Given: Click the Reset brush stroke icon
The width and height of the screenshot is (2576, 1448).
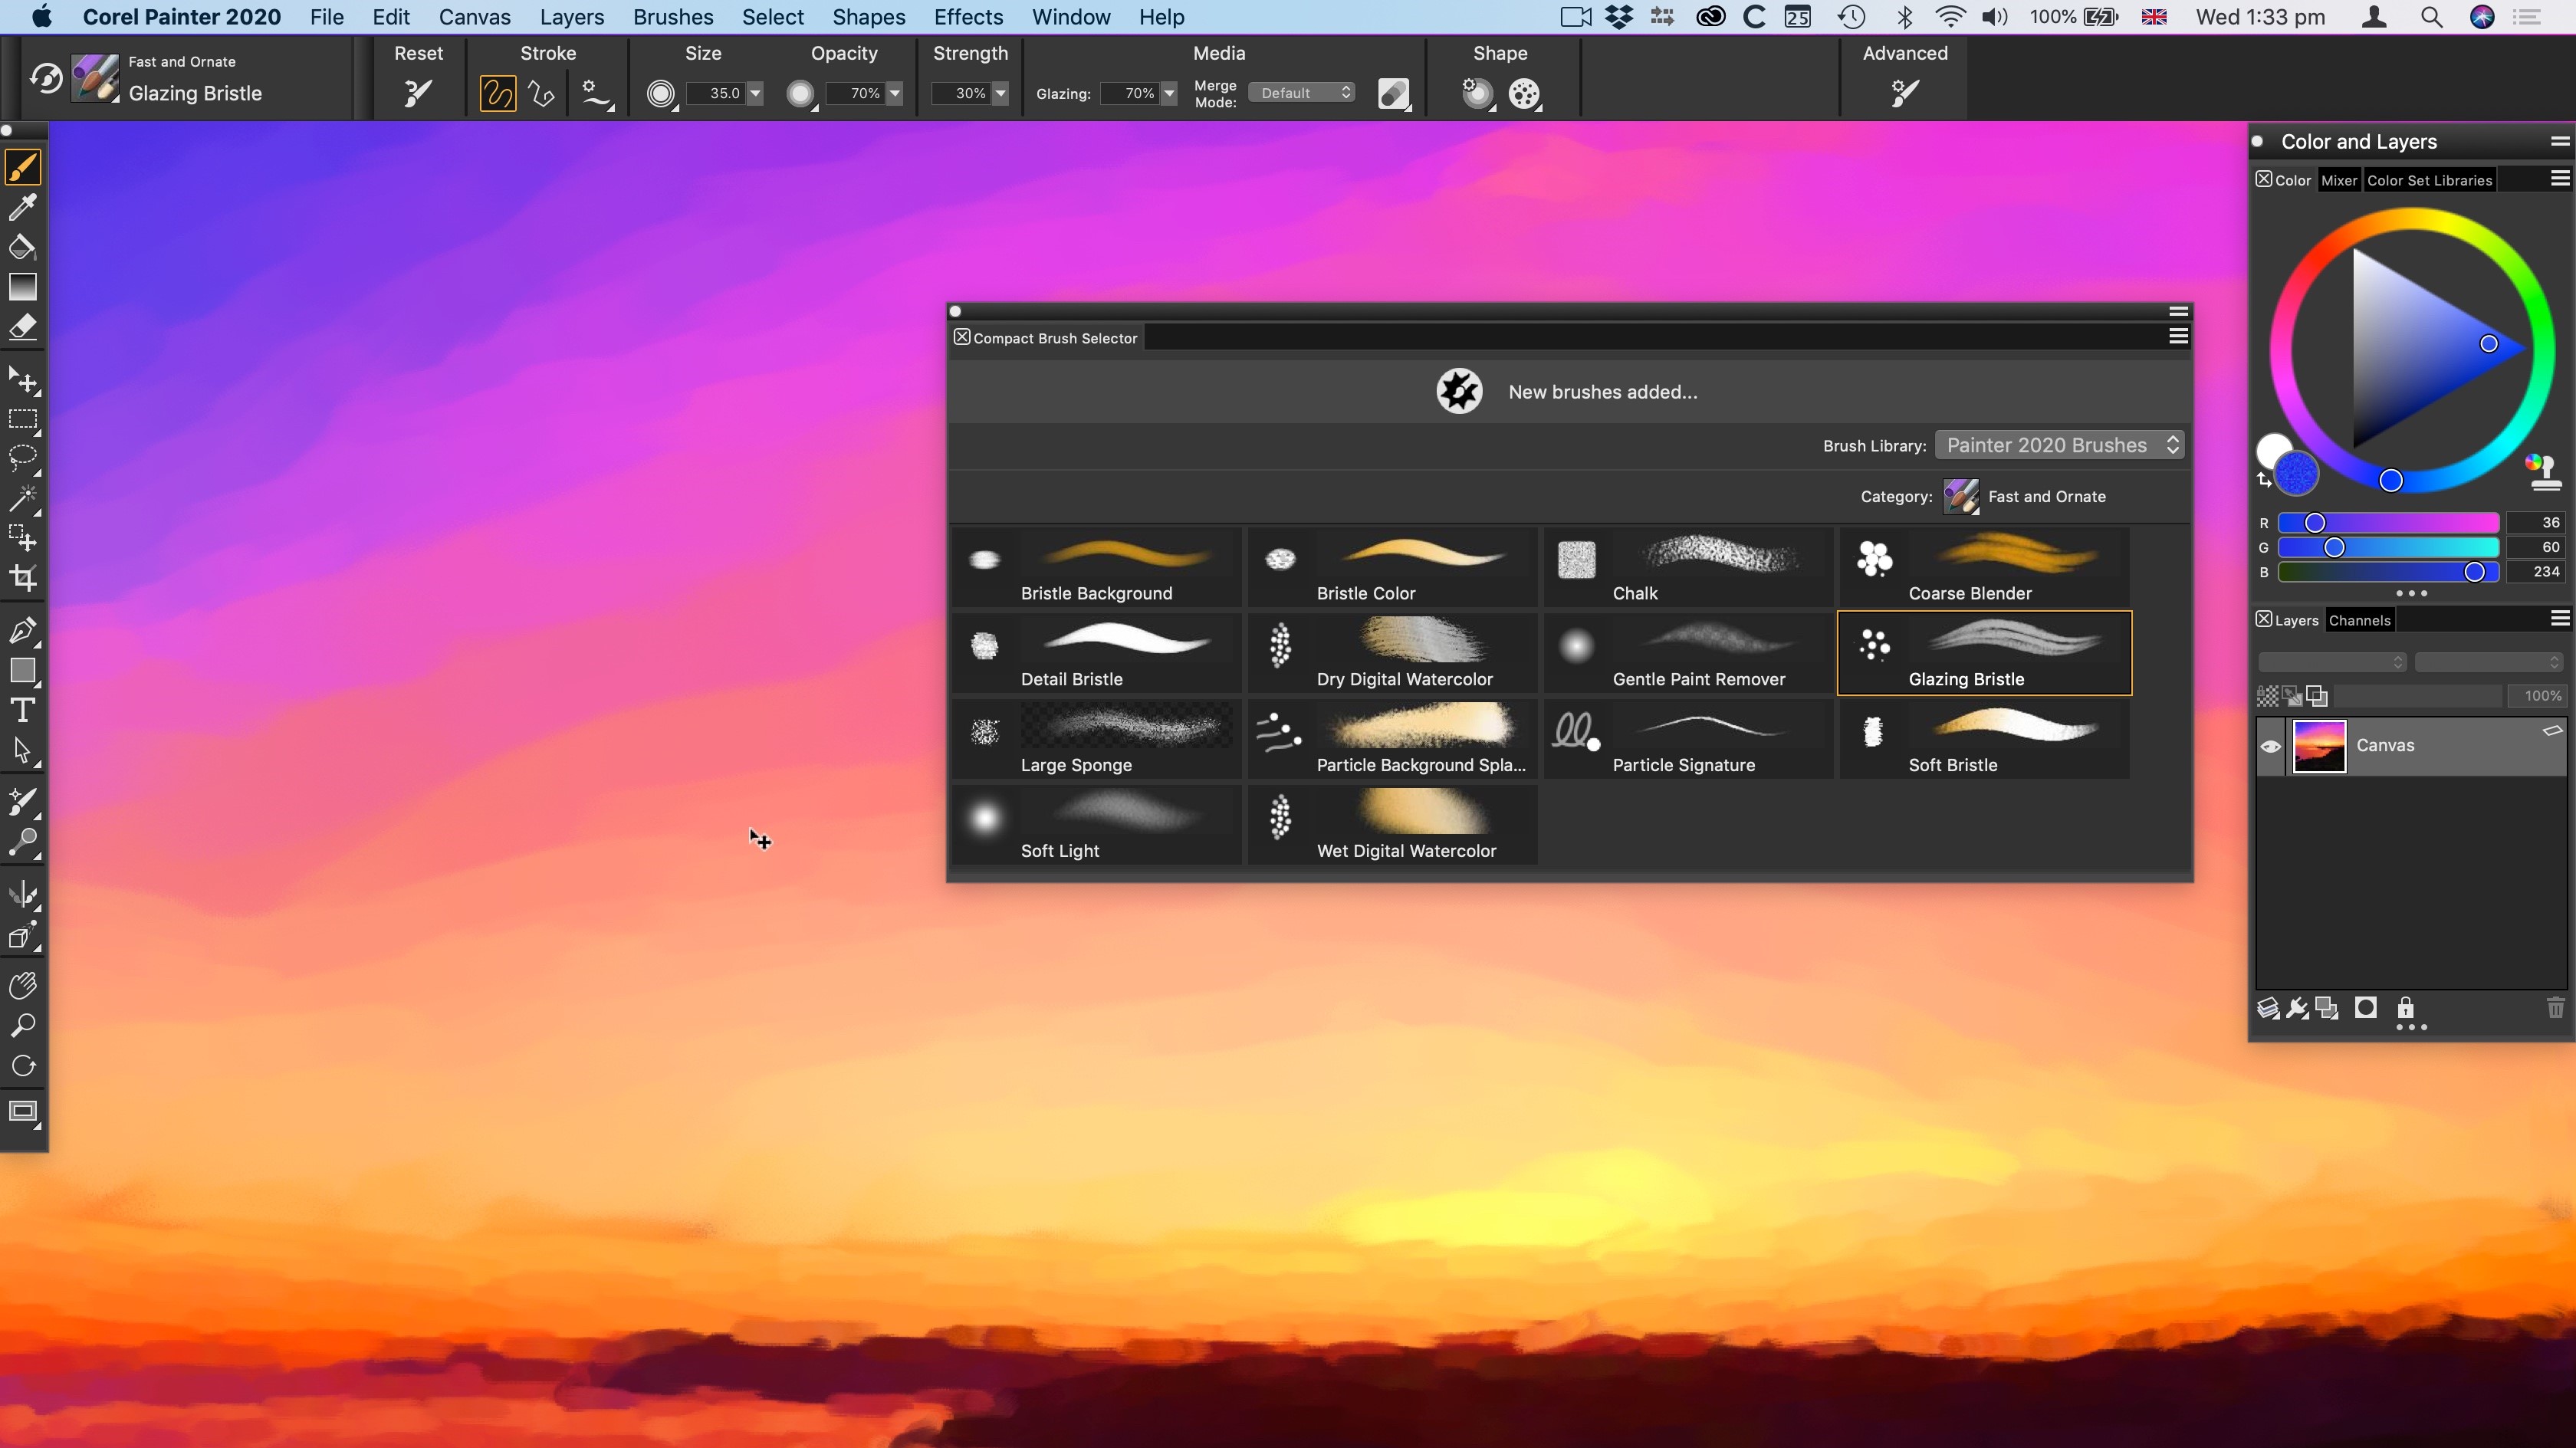Looking at the screenshot, I should tap(418, 94).
